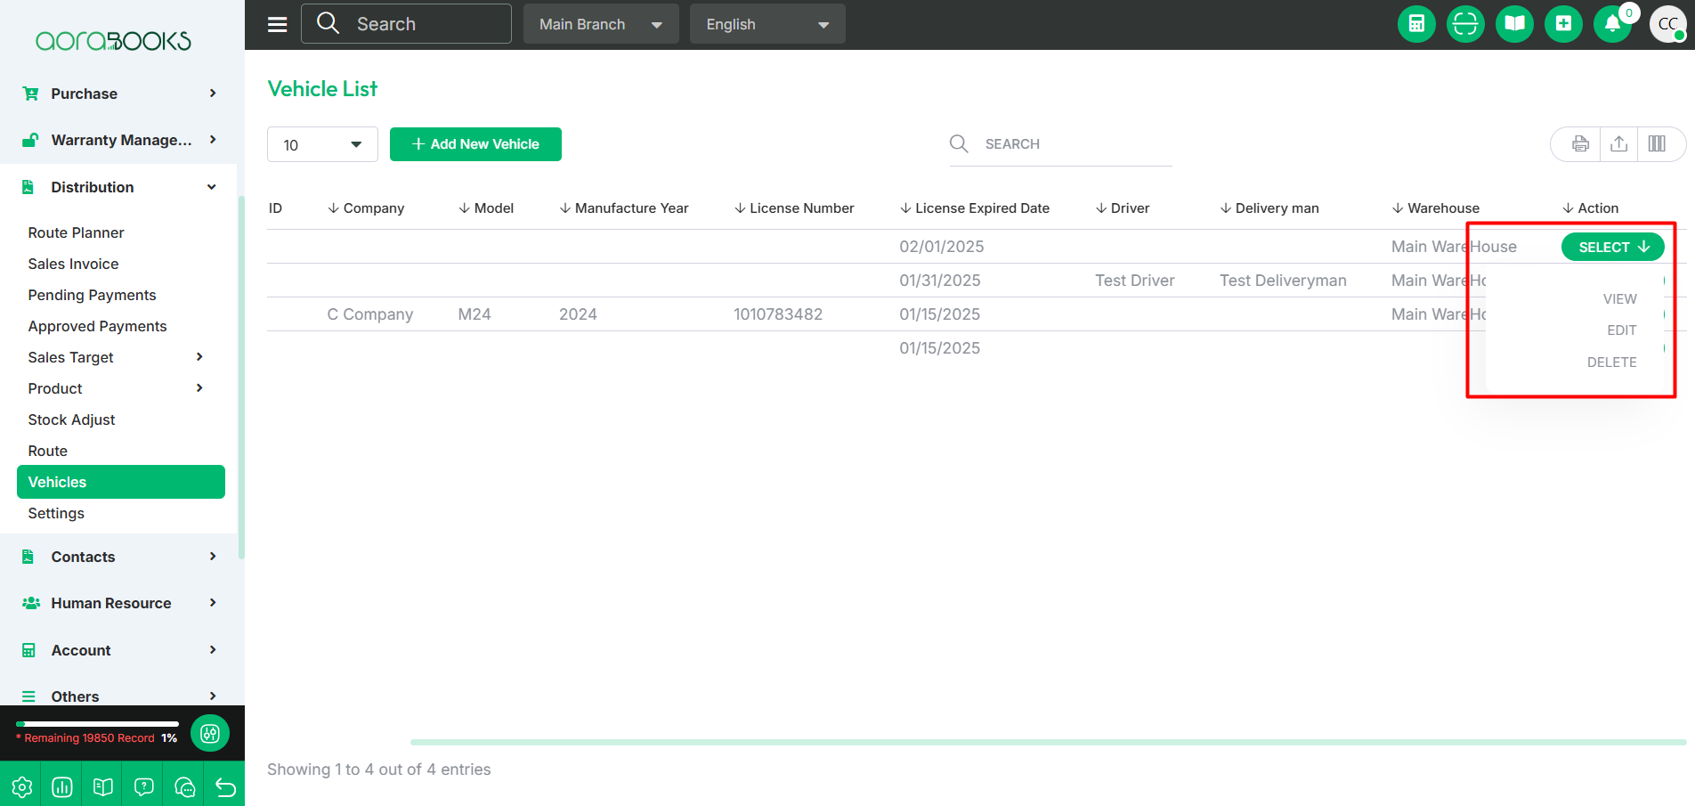Click the C Company cell
Screen dimensions: 1695x806
[x=370, y=314]
